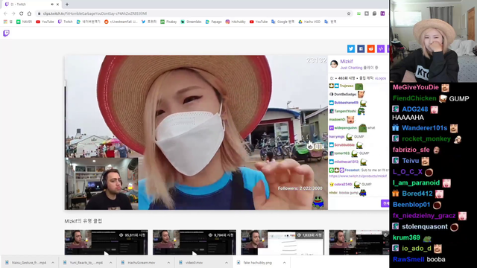Screen dimensions: 477x268
Task: Click Mizkif's profile avatar
Action: tap(334, 64)
